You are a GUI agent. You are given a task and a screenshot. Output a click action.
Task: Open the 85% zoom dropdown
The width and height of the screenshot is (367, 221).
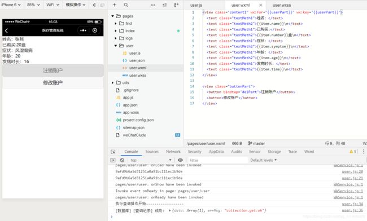click(x=33, y=5)
